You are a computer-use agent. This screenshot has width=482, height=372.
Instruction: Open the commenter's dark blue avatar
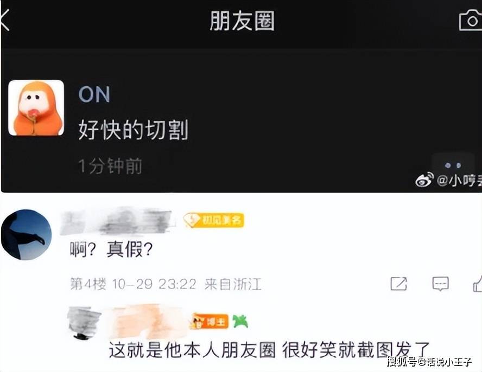click(x=27, y=235)
